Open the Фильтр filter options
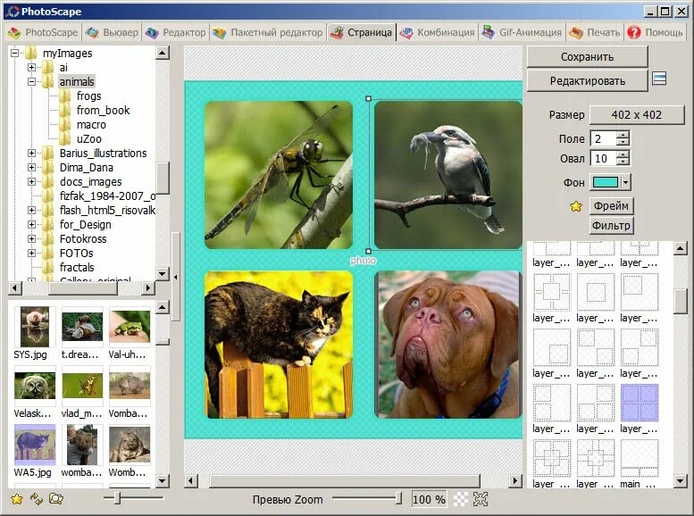 coord(611,226)
